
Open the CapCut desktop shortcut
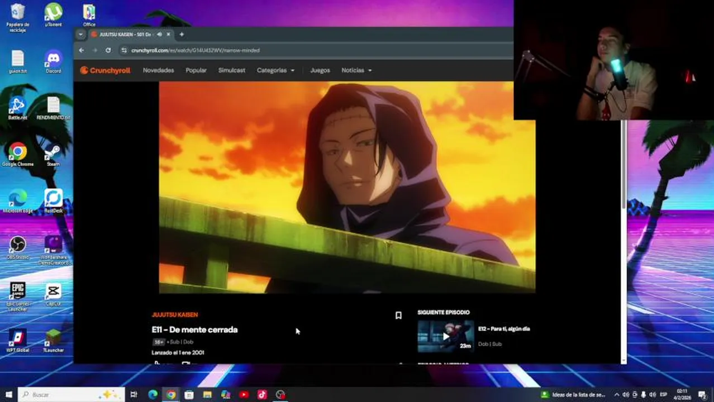pyautogui.click(x=54, y=294)
